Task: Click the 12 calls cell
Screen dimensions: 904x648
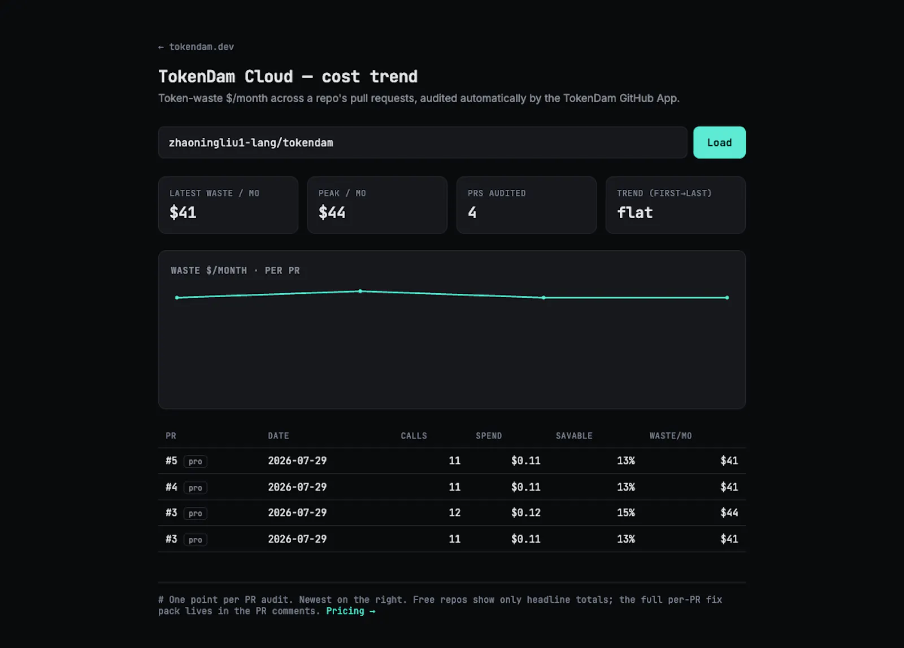Action: click(x=455, y=513)
